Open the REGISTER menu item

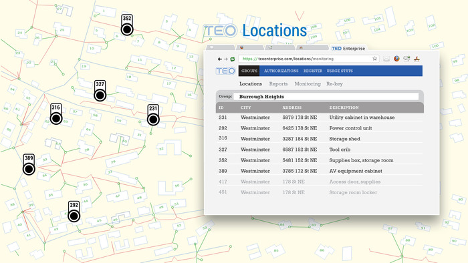pyautogui.click(x=313, y=71)
